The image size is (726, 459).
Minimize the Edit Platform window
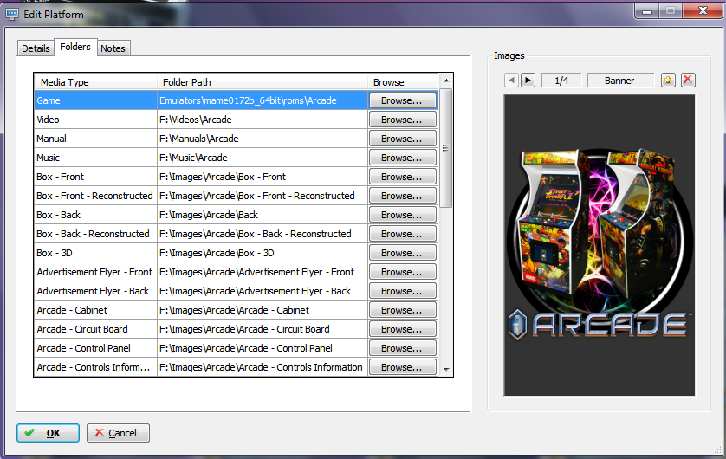pyautogui.click(x=647, y=10)
